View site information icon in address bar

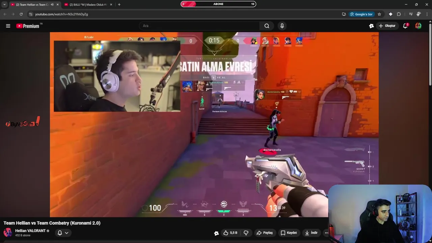[31, 14]
